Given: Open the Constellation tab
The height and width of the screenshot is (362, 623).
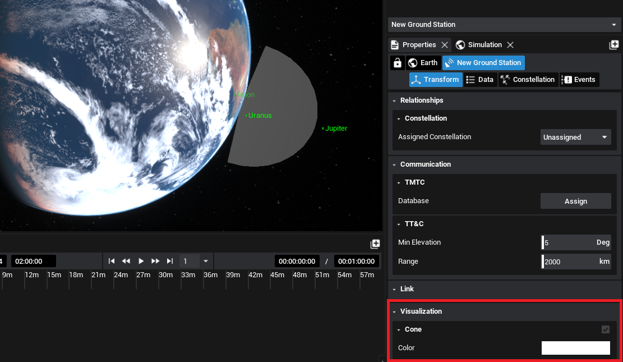Looking at the screenshot, I should (x=528, y=80).
